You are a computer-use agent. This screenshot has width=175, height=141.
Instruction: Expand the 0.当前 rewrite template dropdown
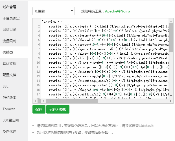point(54,11)
